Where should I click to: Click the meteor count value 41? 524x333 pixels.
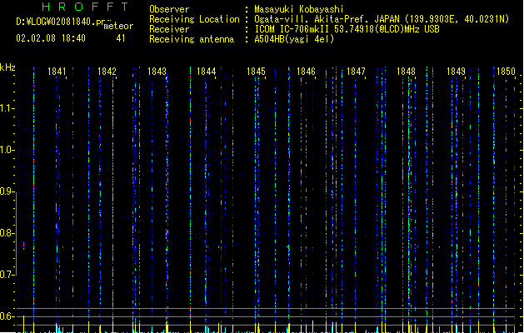click(x=121, y=38)
